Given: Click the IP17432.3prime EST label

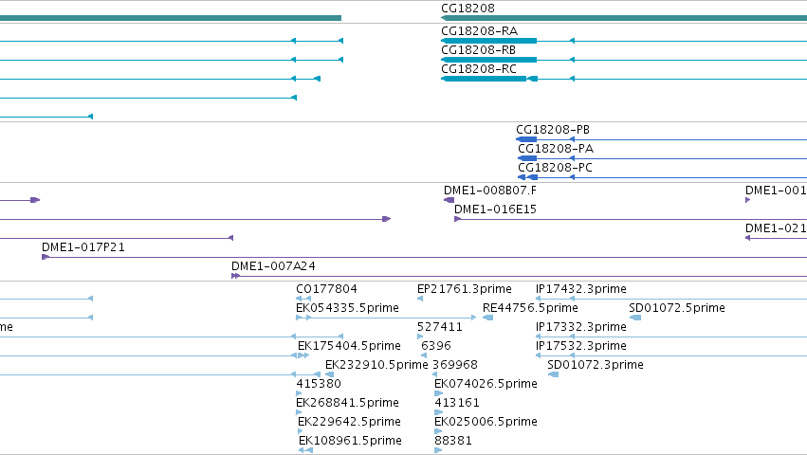Looking at the screenshot, I should [581, 289].
